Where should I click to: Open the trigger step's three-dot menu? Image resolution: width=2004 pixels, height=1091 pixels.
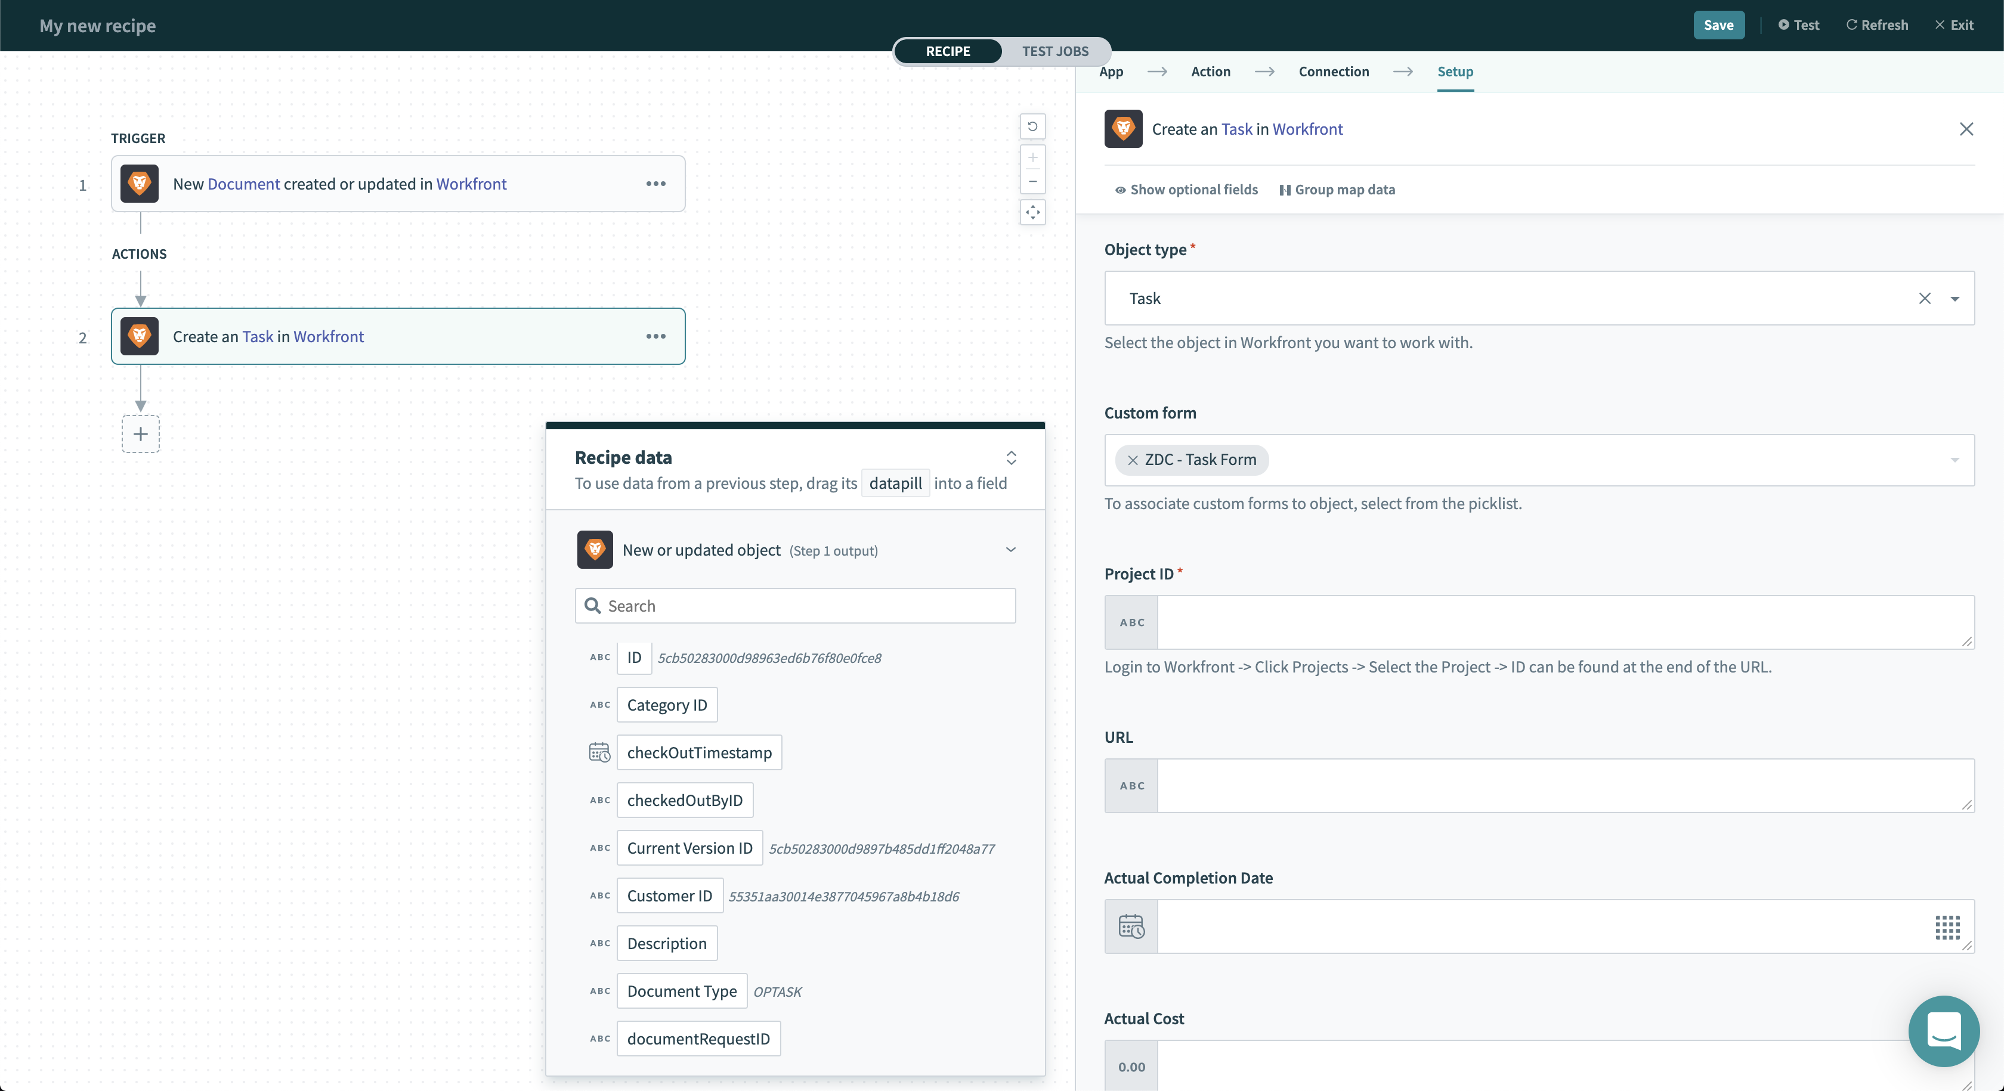656,184
